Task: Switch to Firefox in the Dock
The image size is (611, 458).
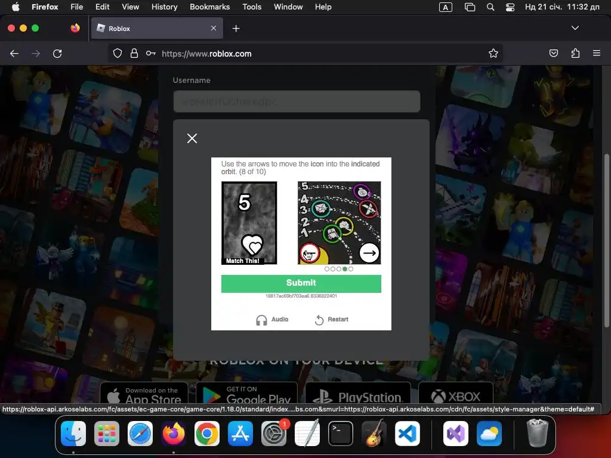Action: point(174,434)
